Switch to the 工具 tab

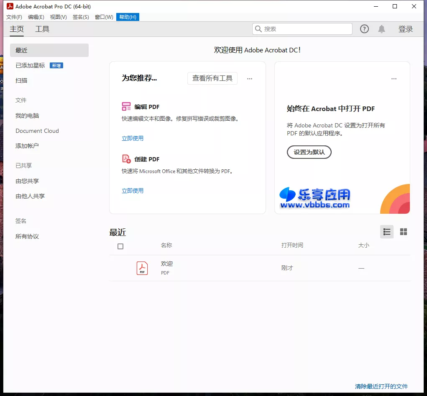(42, 29)
